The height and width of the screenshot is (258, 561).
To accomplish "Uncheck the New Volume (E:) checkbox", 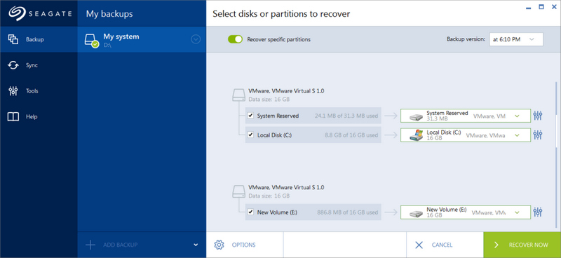I will coord(251,212).
